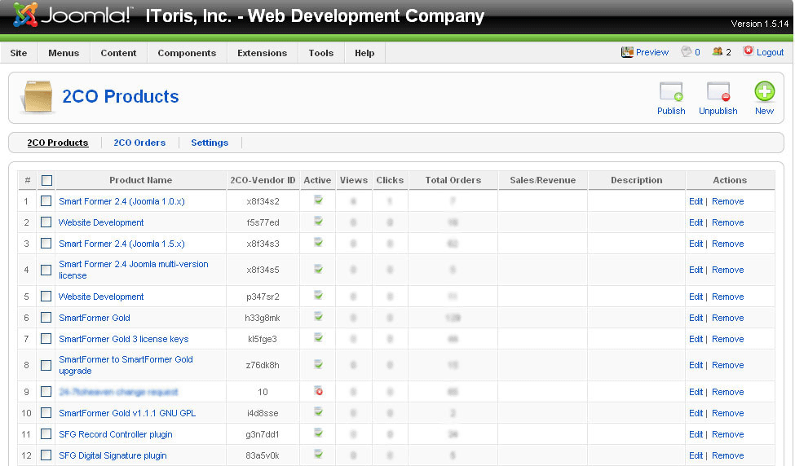Viewport: 795px width, 466px height.
Task: Click vendor ID g3n7dd1 cell
Action: (x=262, y=434)
